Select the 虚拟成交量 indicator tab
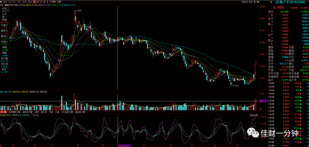This screenshot has width=309, height=147. 27,112
